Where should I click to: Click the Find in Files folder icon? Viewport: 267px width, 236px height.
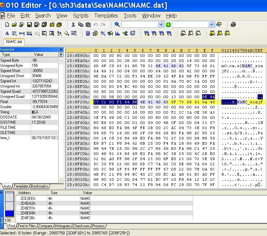[x=219, y=25]
